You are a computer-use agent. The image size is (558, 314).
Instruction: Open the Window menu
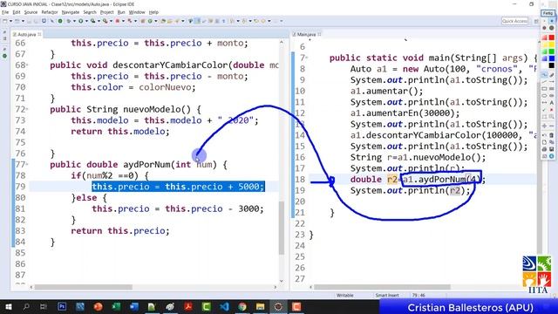click(137, 12)
